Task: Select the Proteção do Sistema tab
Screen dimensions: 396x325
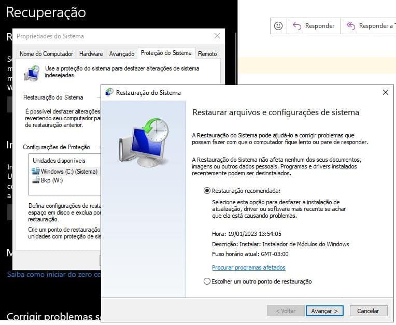Action: pyautogui.click(x=166, y=53)
